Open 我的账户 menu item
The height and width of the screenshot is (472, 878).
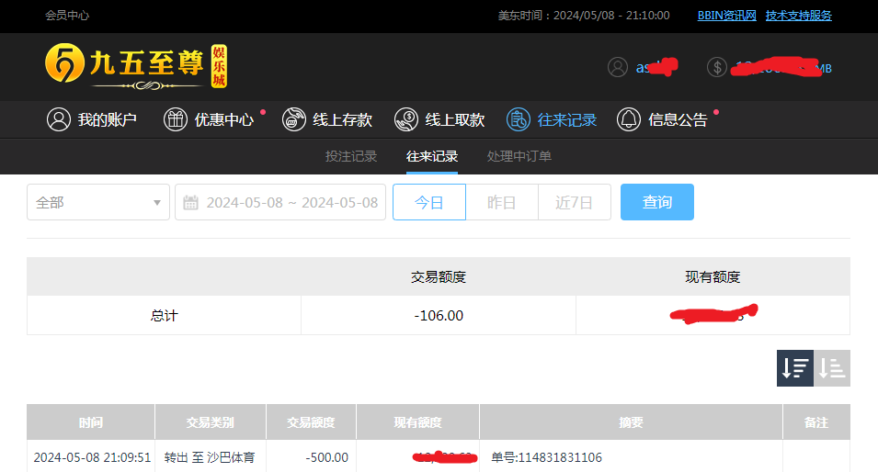coord(92,119)
